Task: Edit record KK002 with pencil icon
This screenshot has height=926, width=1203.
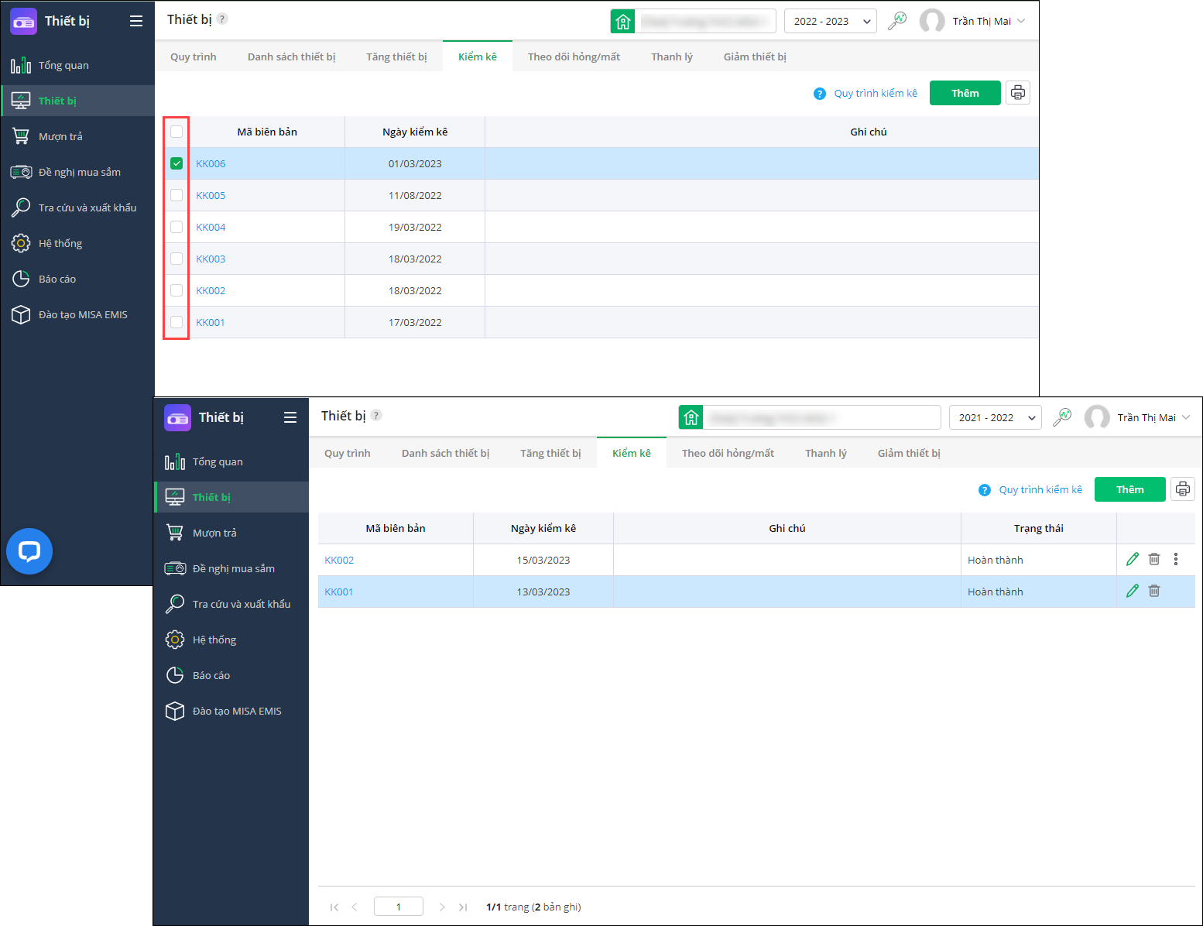Action: coord(1133,559)
